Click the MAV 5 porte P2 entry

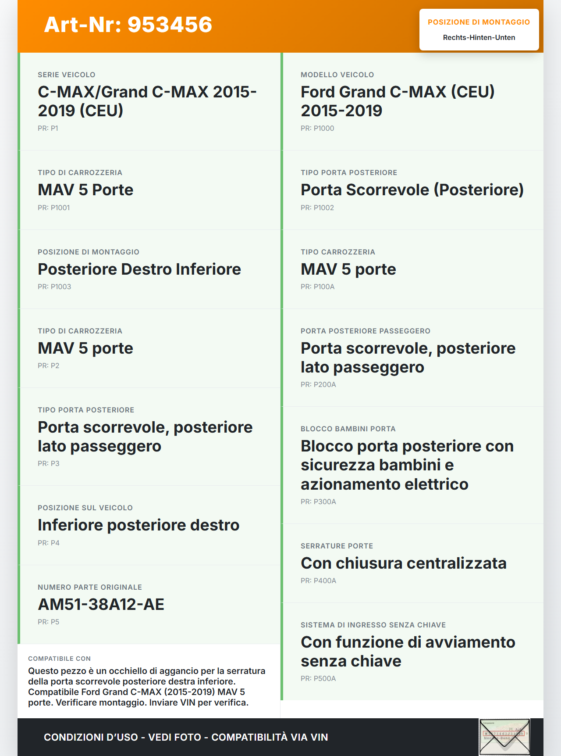149,348
